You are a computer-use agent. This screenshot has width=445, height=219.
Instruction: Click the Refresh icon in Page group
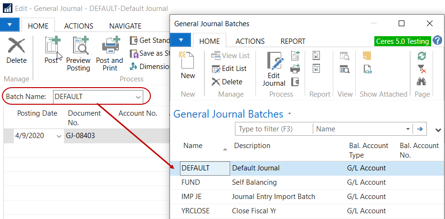(421, 56)
